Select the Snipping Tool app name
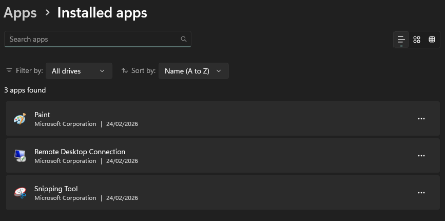445x221 pixels. [56, 189]
